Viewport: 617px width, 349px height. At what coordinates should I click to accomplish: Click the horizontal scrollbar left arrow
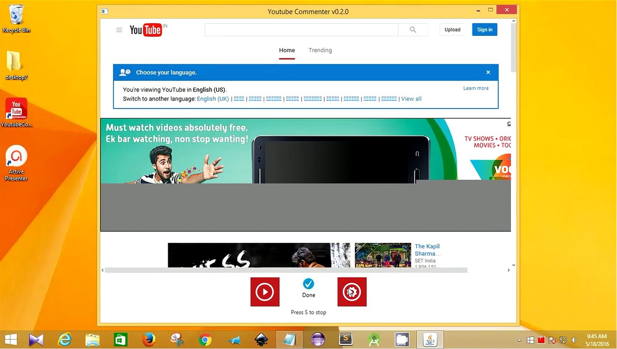coord(102,270)
